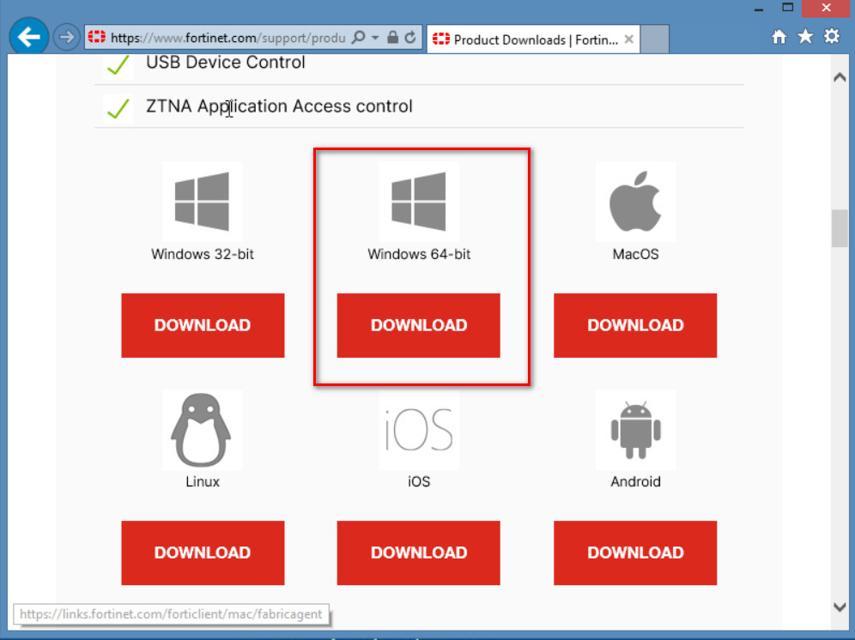855x640 pixels.
Task: Open Favorites star icon
Action: (x=805, y=37)
